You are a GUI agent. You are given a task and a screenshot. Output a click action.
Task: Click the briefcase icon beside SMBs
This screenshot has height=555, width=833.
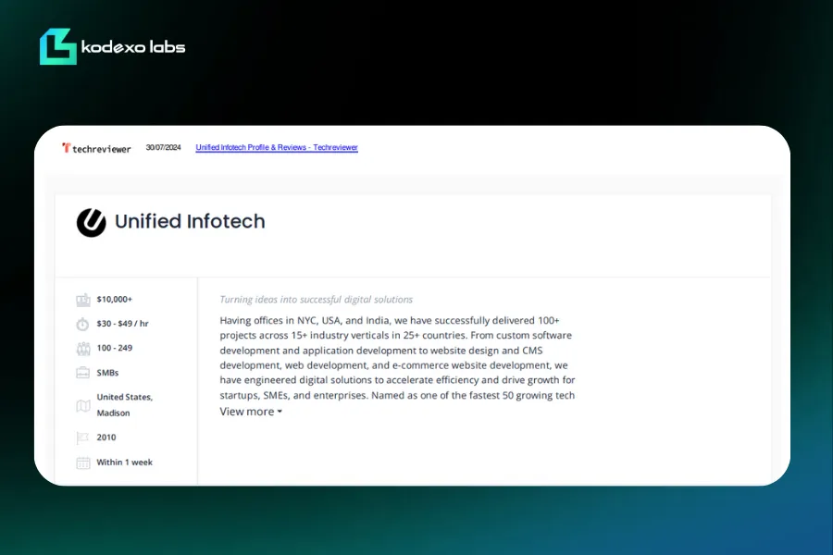click(x=83, y=373)
